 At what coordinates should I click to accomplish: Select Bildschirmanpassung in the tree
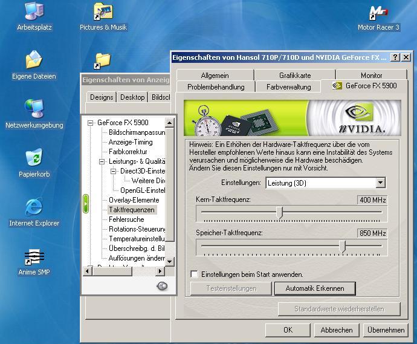tap(137, 132)
